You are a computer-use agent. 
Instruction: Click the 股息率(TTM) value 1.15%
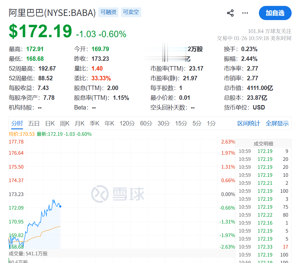[x=121, y=98]
